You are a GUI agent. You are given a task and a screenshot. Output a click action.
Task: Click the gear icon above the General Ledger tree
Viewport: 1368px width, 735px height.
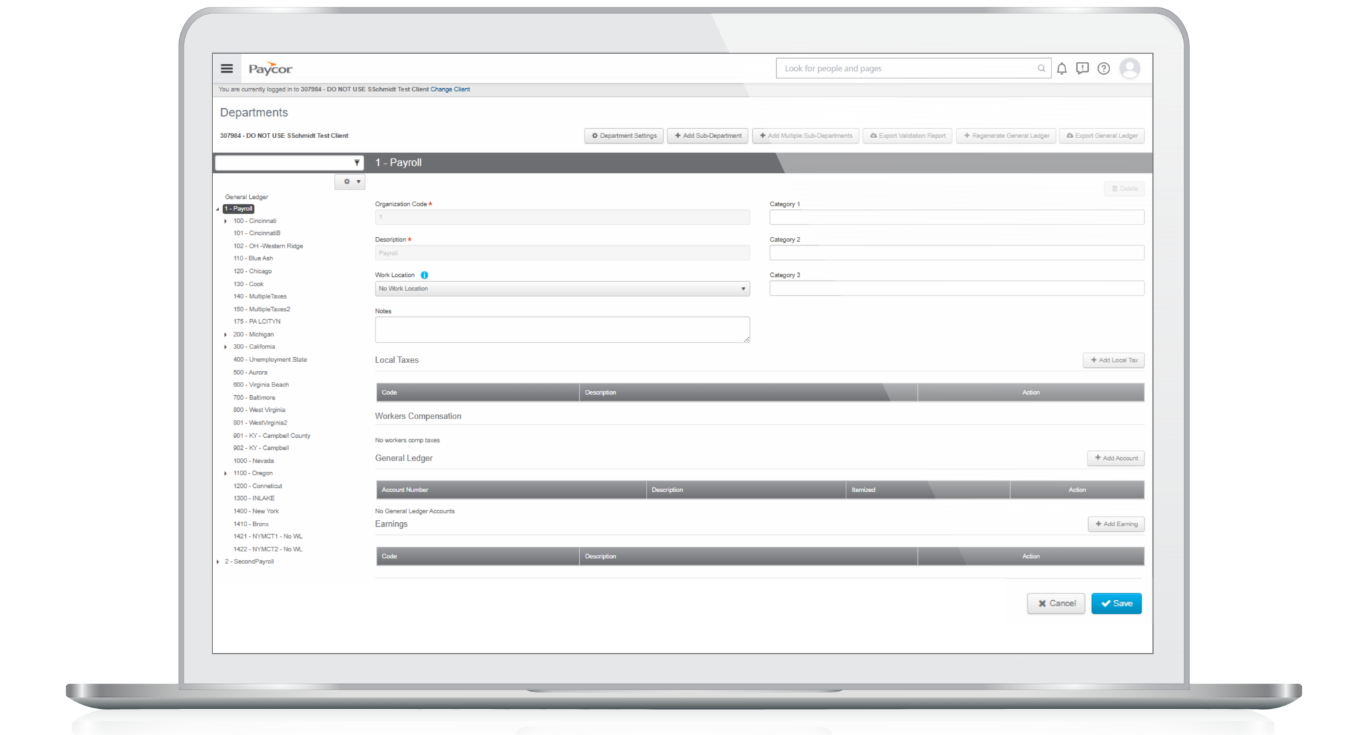(x=346, y=182)
